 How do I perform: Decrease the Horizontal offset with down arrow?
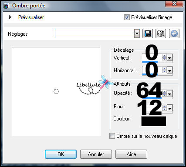pos(164,72)
